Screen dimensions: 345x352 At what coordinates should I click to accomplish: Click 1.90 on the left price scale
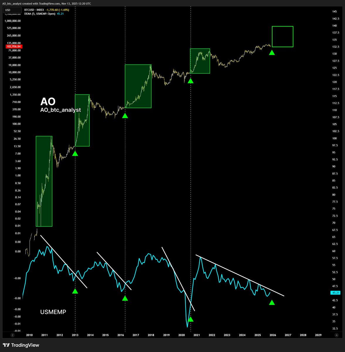click(x=18, y=168)
